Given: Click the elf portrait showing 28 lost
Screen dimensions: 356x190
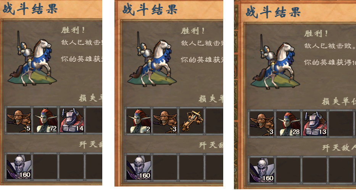Looking at the screenshot, I should point(288,124).
